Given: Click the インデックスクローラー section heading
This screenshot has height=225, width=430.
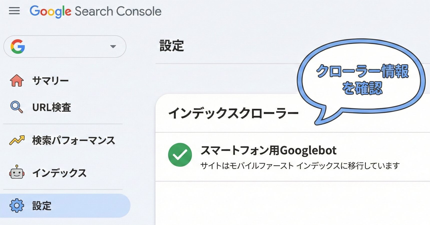Looking at the screenshot, I should 233,113.
